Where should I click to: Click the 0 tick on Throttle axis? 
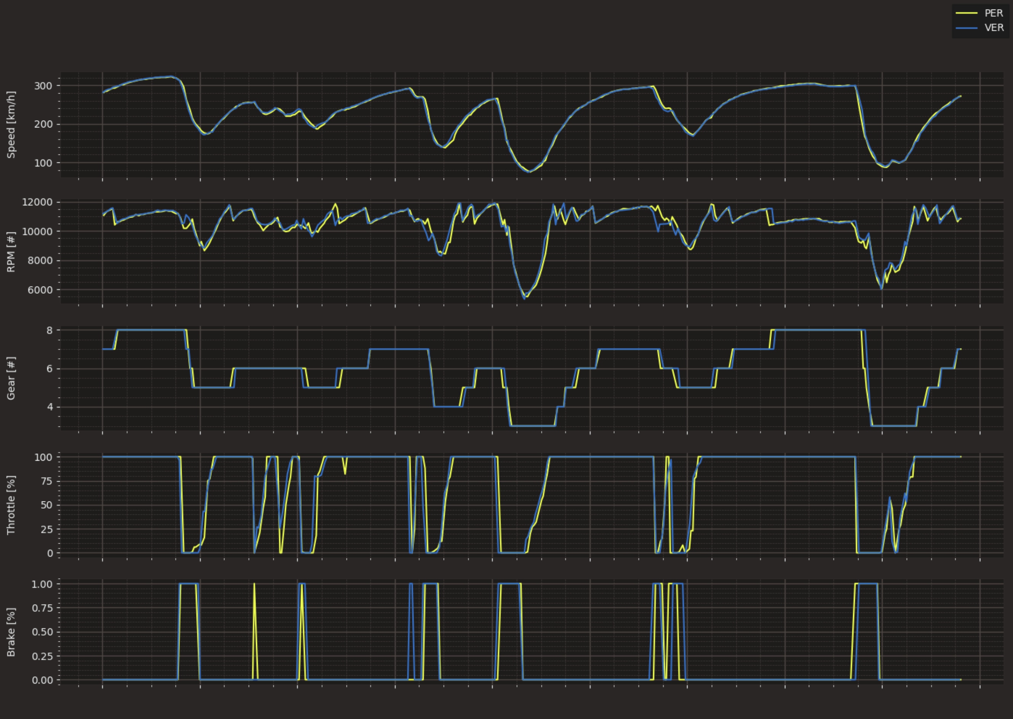point(50,553)
